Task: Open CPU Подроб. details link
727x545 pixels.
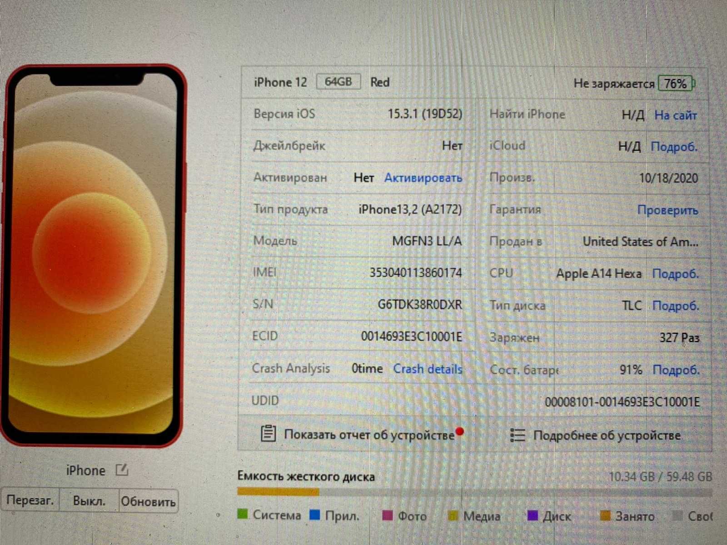Action: (x=676, y=273)
